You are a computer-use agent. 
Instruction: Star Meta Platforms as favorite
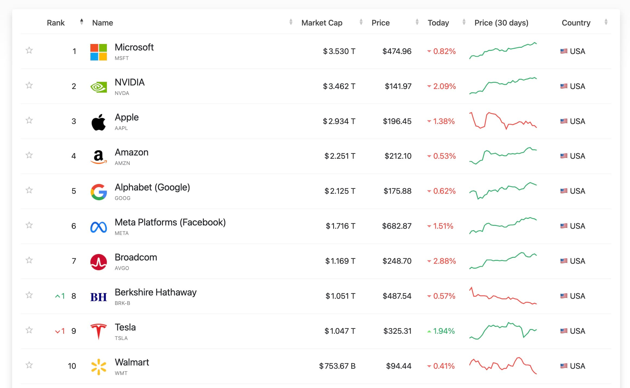29,225
